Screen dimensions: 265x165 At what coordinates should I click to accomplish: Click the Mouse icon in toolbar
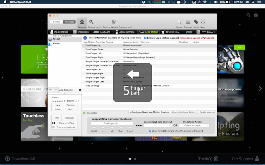(x=179, y=22)
